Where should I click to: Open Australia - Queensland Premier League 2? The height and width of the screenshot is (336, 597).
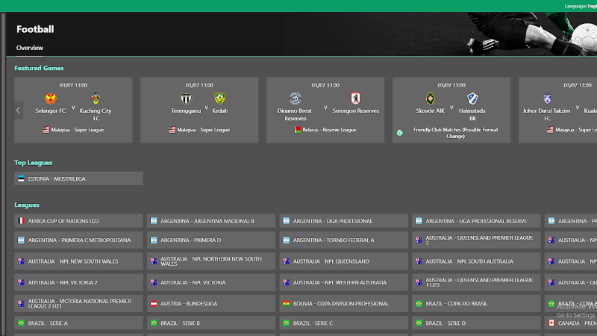(x=476, y=240)
